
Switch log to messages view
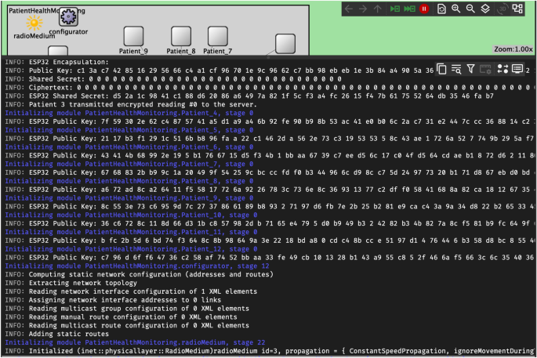(503, 69)
